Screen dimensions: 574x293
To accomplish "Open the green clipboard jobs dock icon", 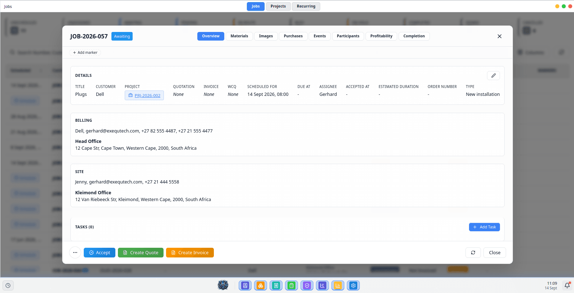I will click(291, 285).
